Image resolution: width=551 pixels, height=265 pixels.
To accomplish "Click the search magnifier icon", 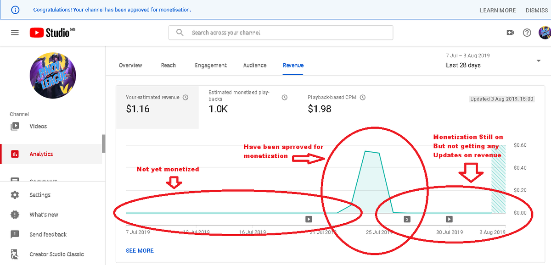I will coord(180,33).
